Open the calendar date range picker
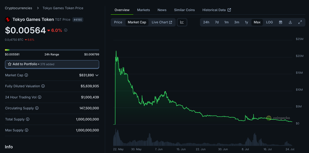The width and height of the screenshot is (309, 153). click(280, 22)
